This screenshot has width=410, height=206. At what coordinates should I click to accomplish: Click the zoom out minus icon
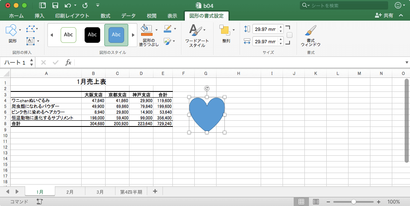[328, 202]
